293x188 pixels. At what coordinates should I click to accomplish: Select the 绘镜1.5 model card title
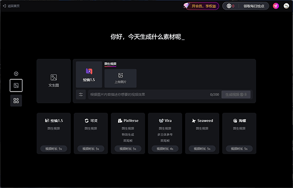click(57, 121)
